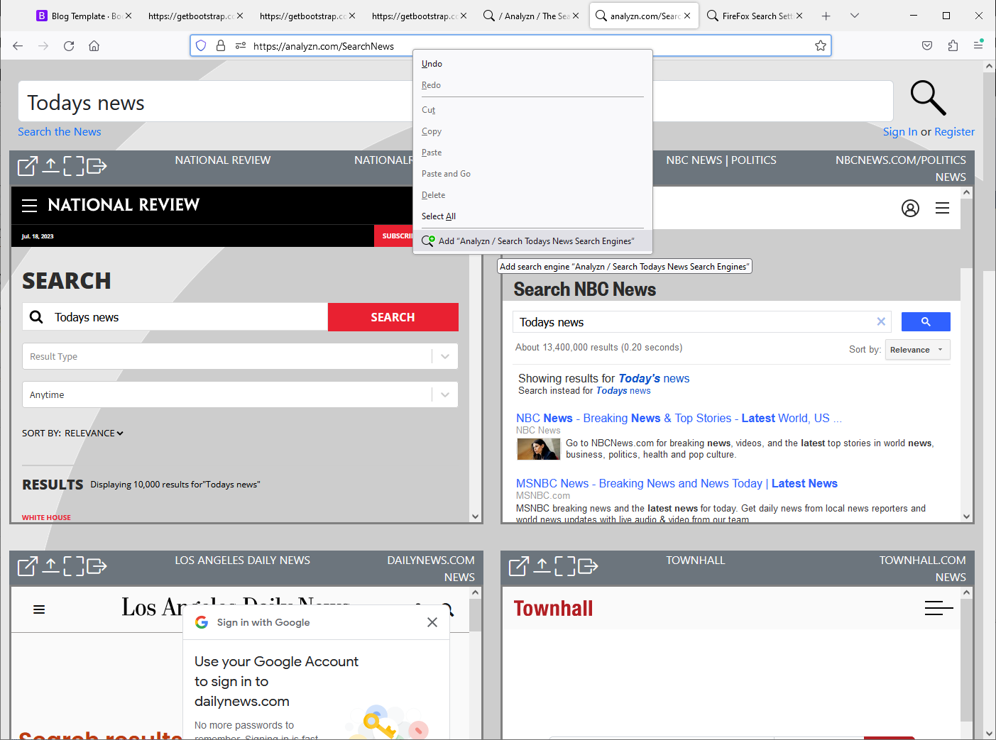The height and width of the screenshot is (740, 996).
Task: Open the Pocket save icon
Action: coord(927,46)
